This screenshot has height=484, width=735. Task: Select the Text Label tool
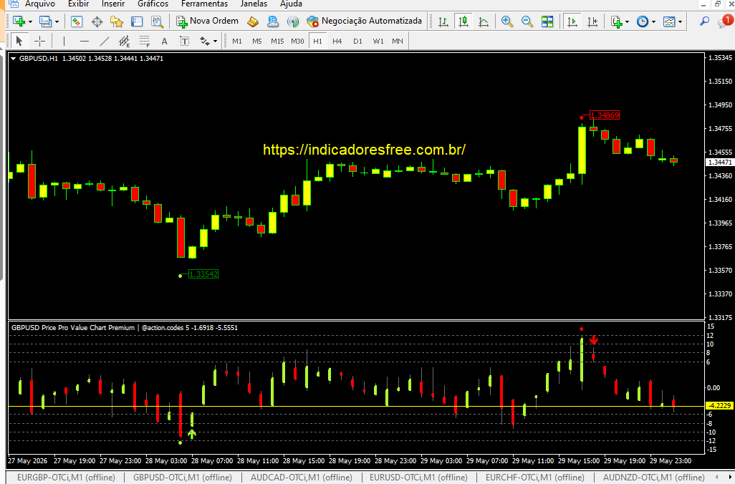[185, 42]
